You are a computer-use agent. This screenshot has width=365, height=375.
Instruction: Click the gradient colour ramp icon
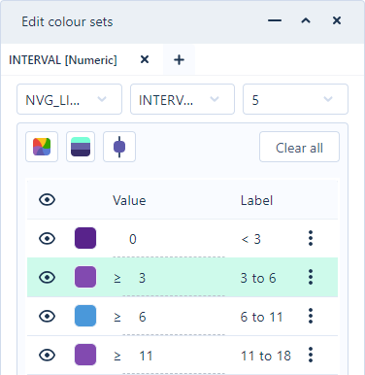click(x=81, y=147)
